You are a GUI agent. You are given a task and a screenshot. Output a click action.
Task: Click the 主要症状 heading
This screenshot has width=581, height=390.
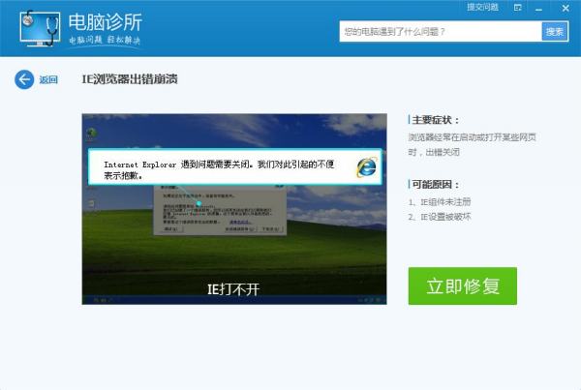pyautogui.click(x=436, y=120)
